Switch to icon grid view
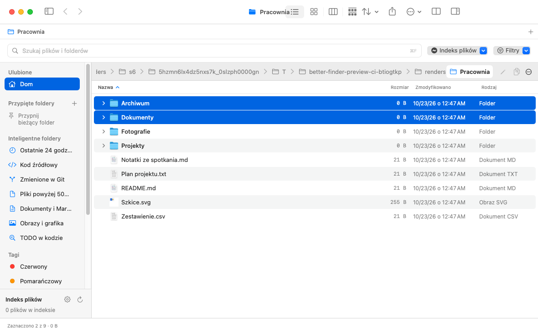Image resolution: width=538 pixels, height=333 pixels. (x=314, y=12)
